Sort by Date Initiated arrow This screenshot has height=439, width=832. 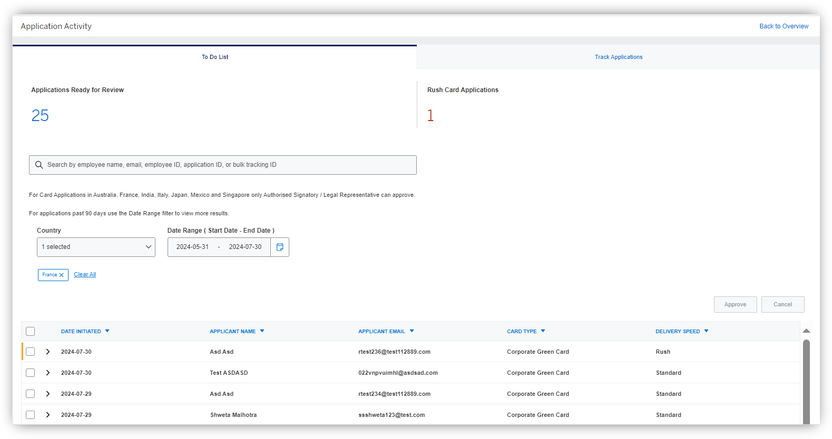point(107,331)
